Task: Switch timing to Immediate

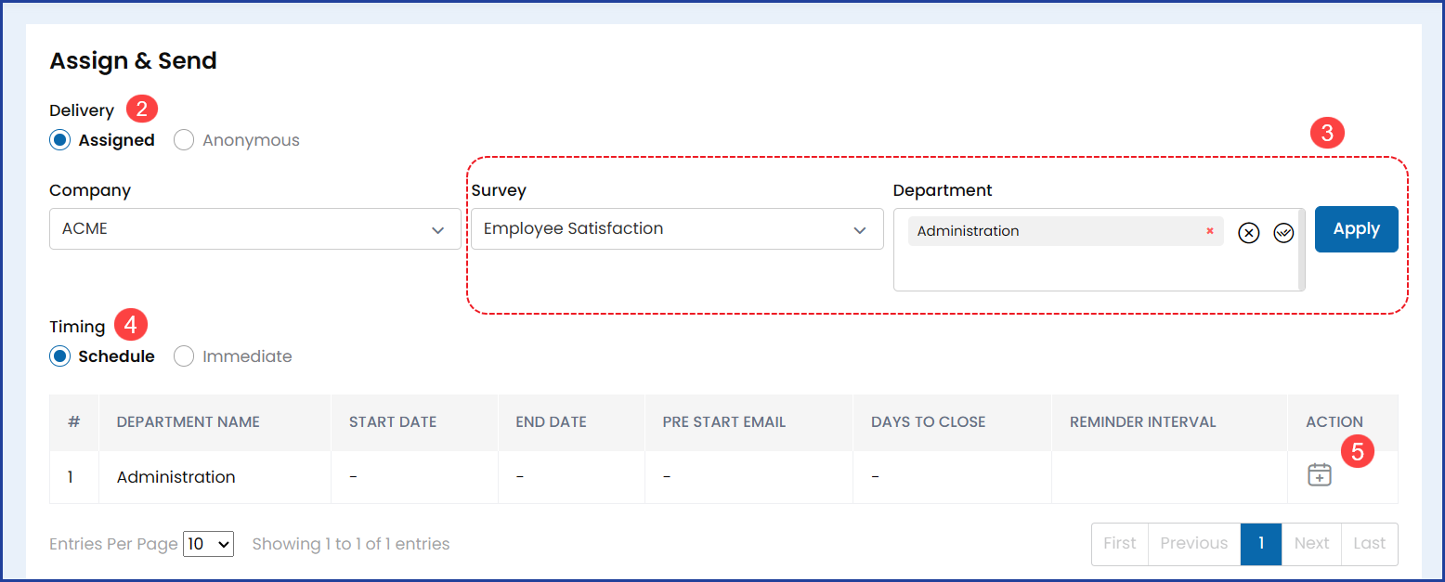Action: (184, 356)
